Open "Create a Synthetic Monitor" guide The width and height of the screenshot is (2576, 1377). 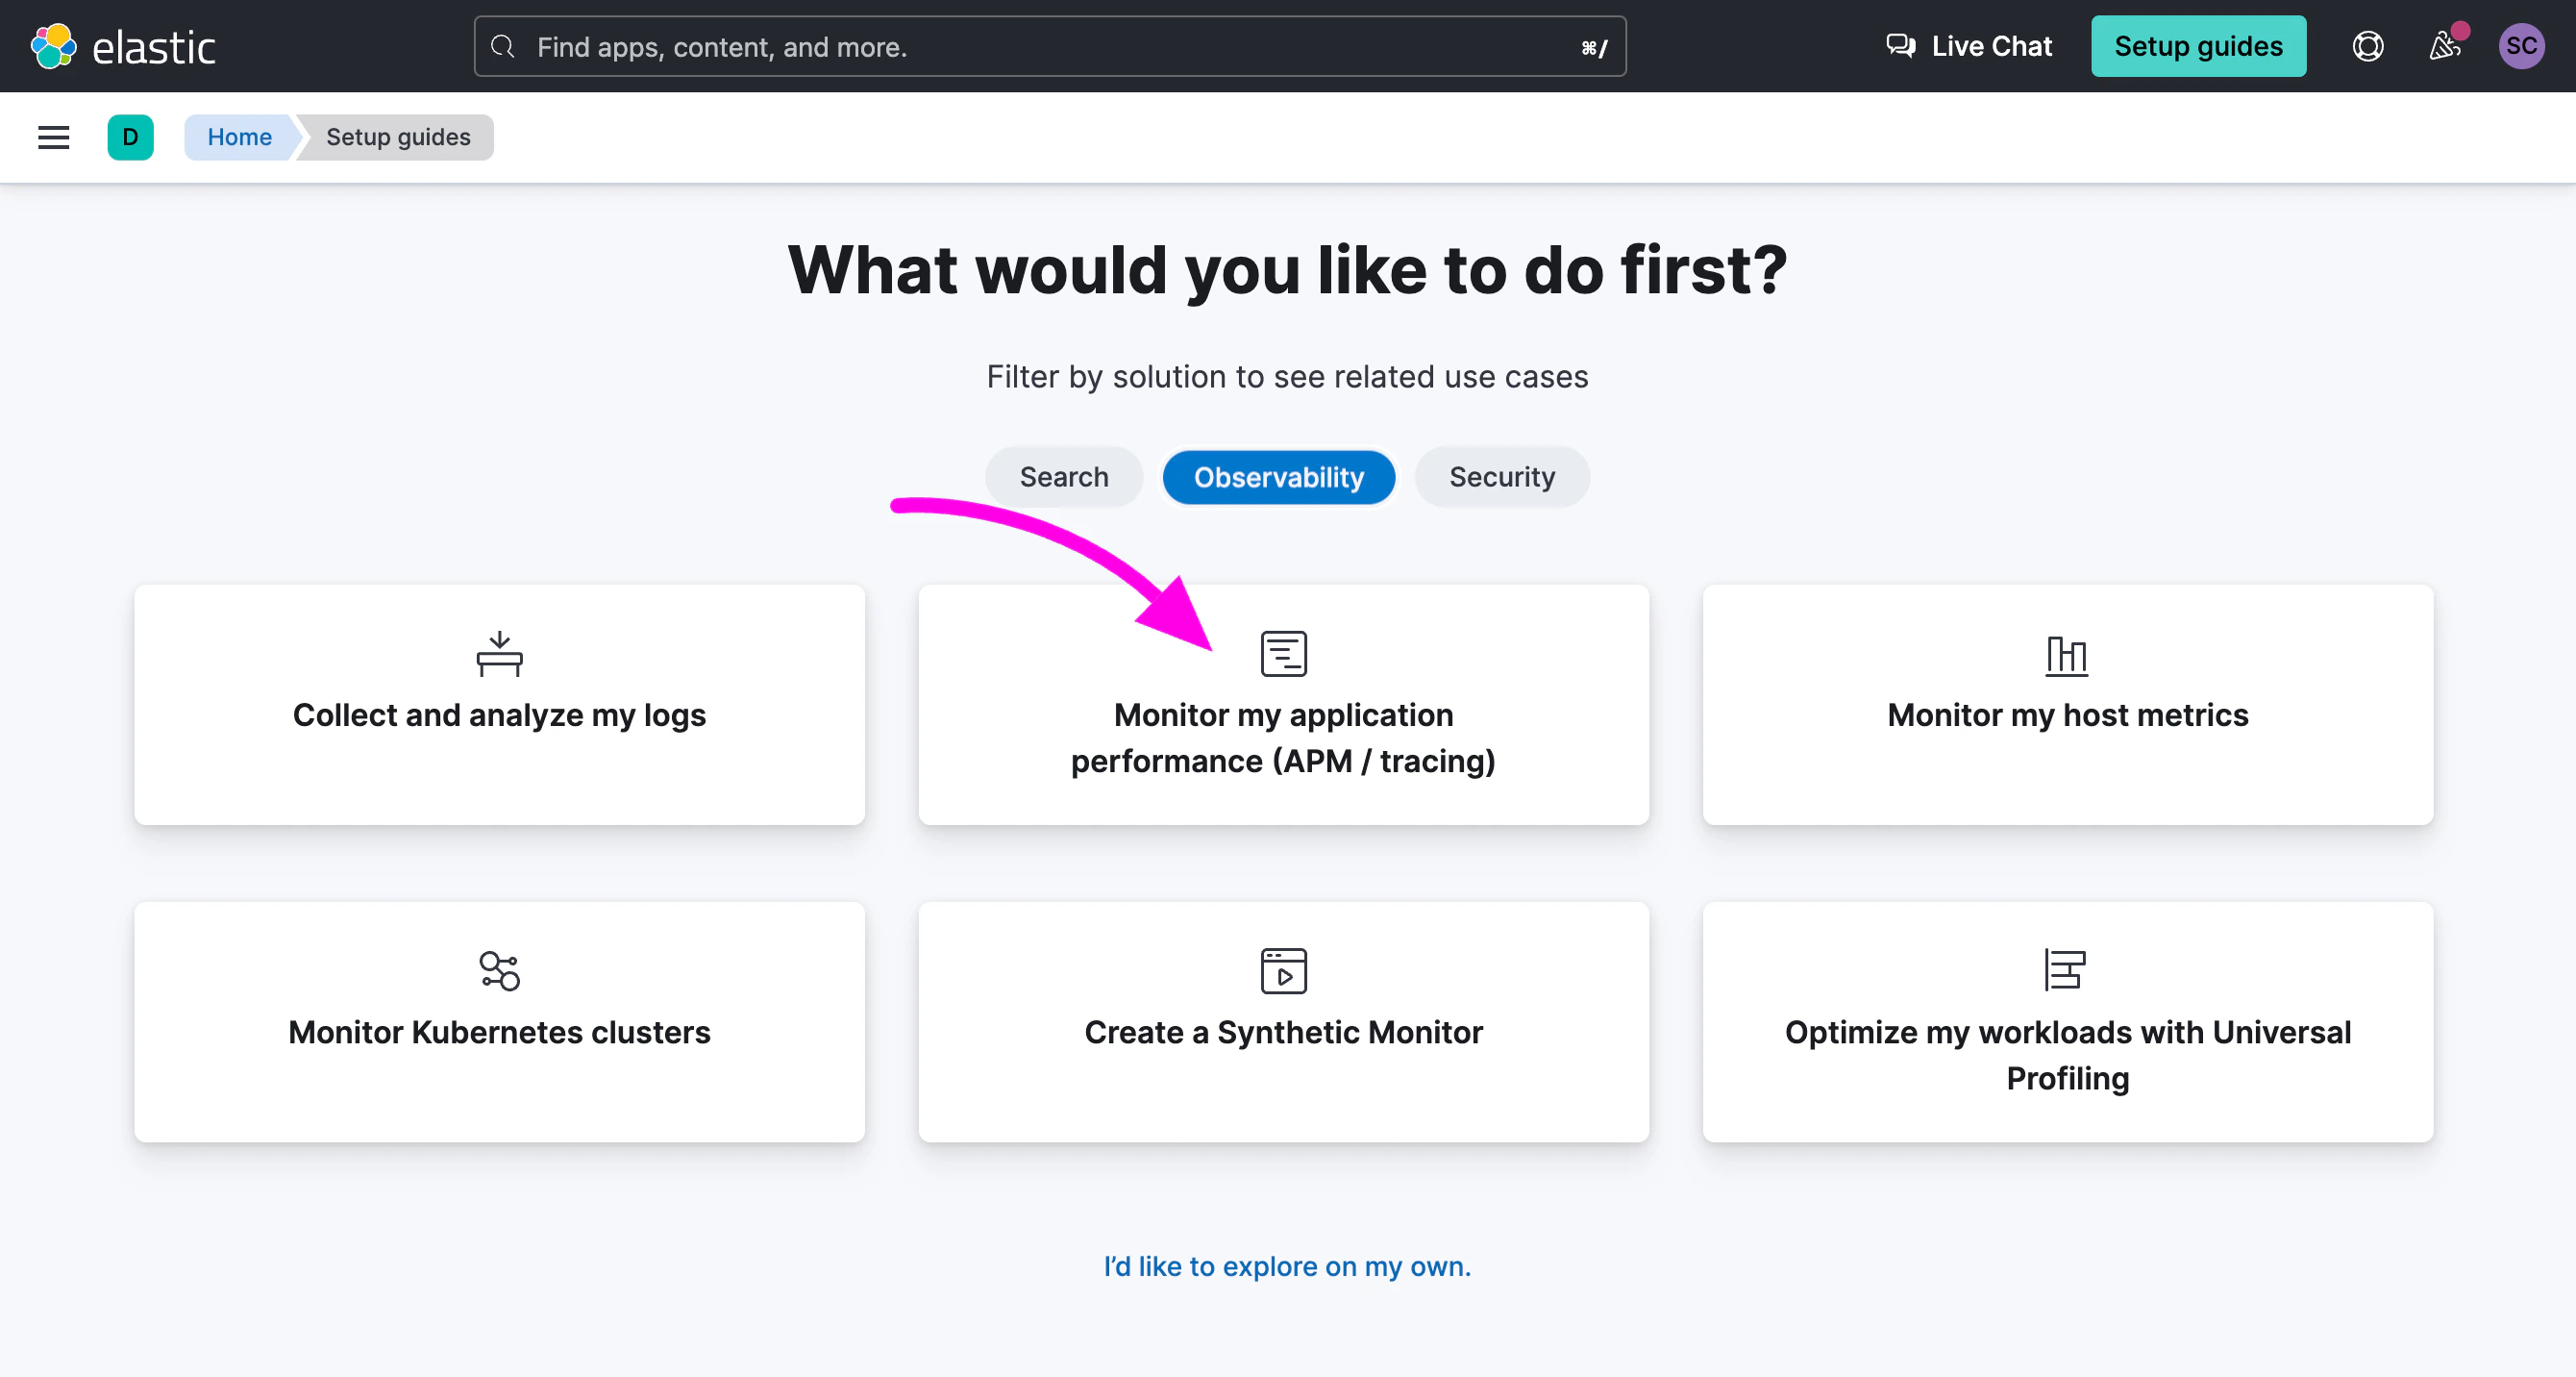click(1283, 1023)
